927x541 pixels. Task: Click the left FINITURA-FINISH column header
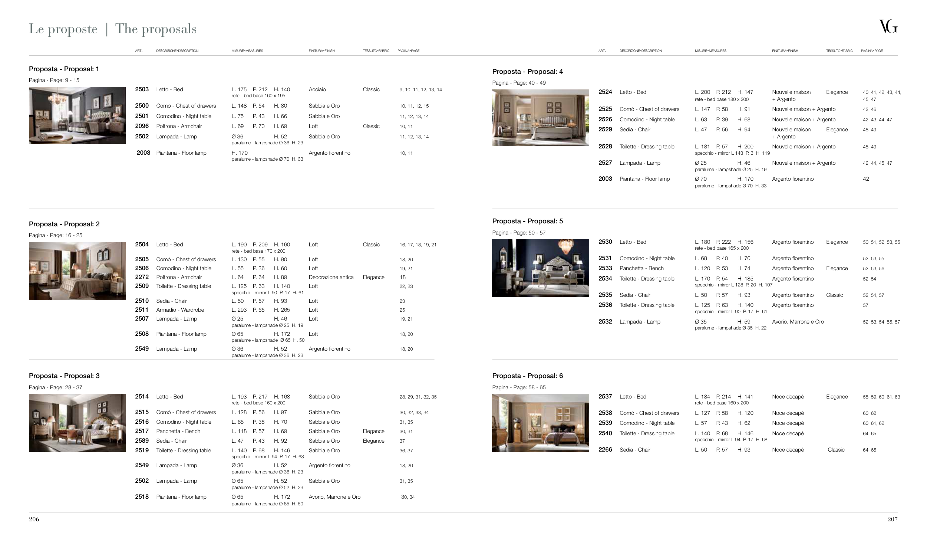tap(321, 51)
